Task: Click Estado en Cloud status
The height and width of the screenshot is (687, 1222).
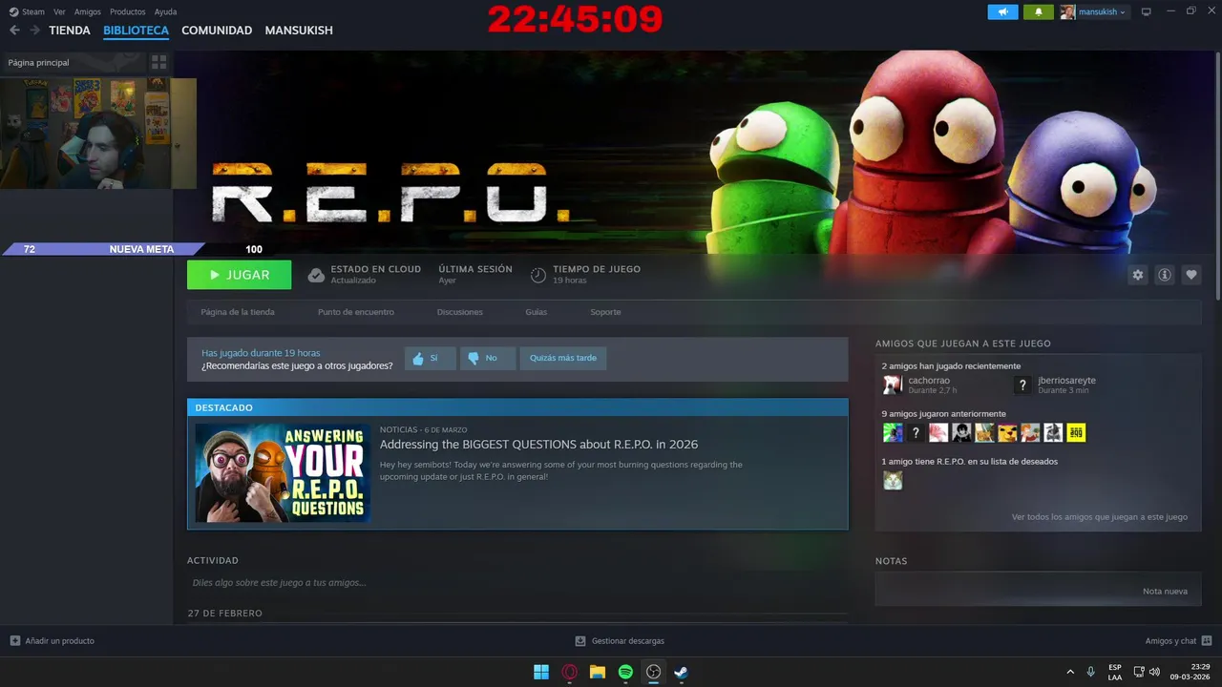Action: click(x=365, y=275)
